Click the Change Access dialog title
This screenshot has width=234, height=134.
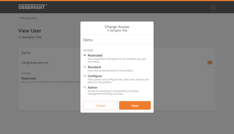click(x=117, y=27)
